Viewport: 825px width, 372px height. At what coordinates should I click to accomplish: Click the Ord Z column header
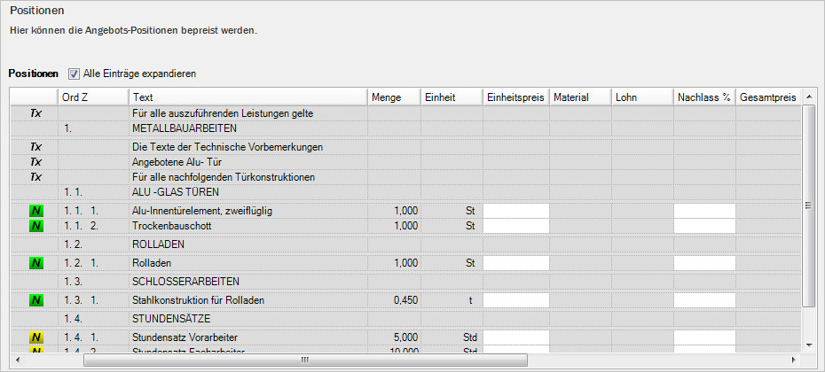(92, 97)
